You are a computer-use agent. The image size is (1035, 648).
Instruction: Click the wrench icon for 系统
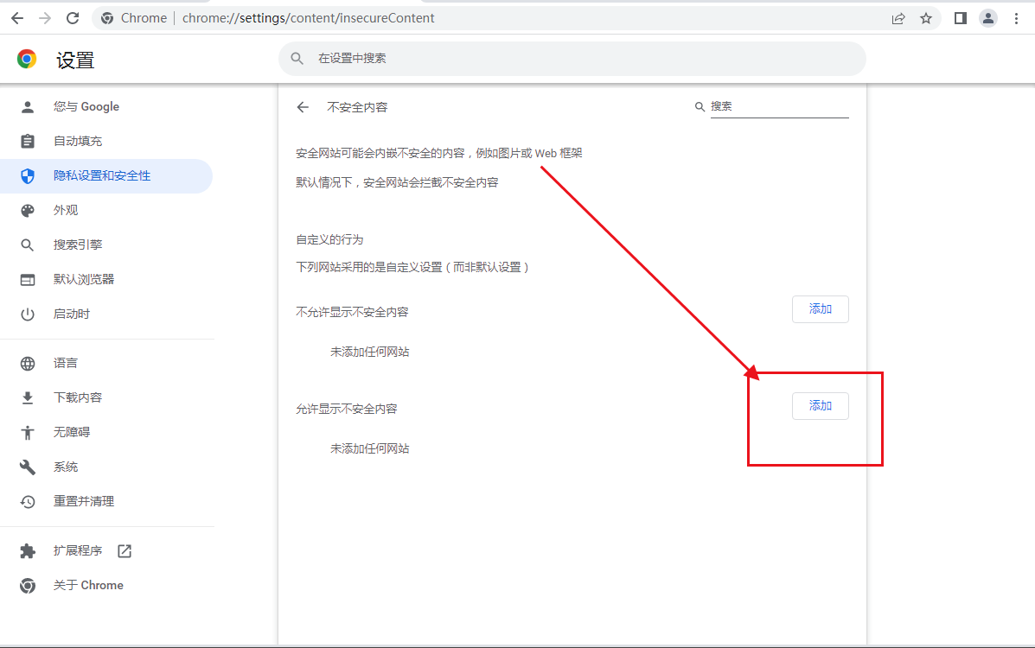pos(28,467)
